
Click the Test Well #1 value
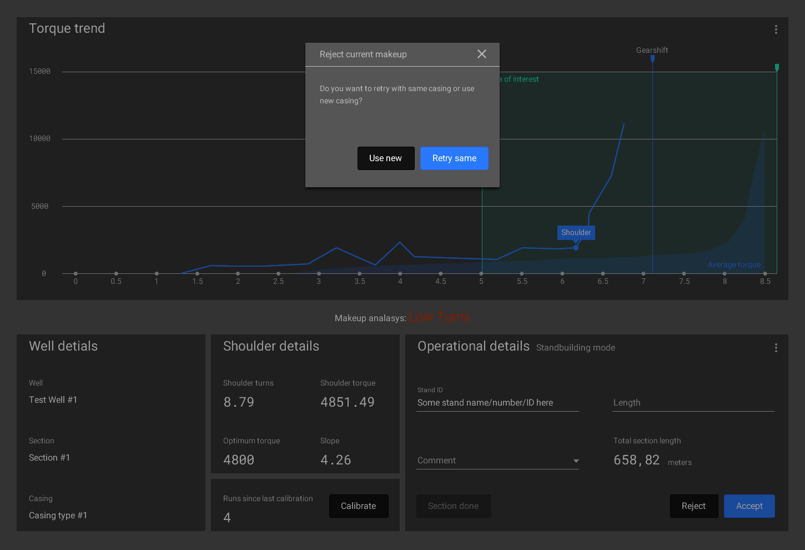tap(53, 400)
